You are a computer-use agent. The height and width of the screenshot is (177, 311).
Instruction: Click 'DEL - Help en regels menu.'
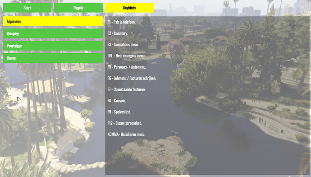coord(126,56)
